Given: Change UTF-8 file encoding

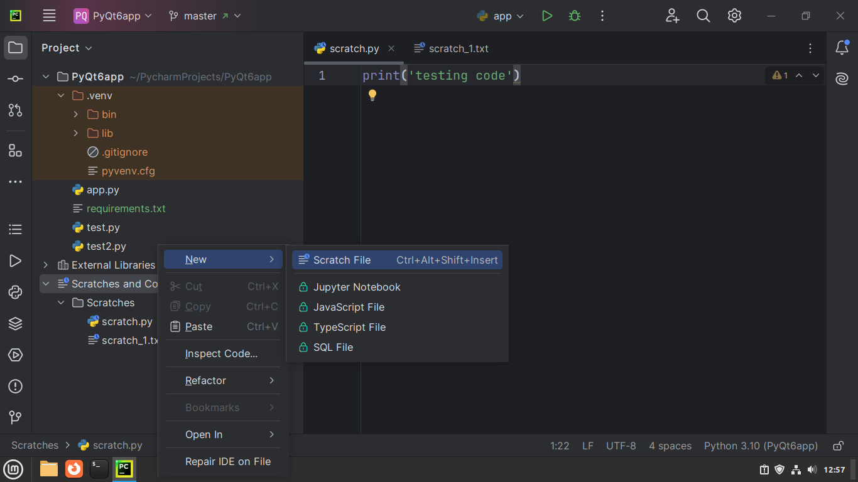Looking at the screenshot, I should click(621, 446).
